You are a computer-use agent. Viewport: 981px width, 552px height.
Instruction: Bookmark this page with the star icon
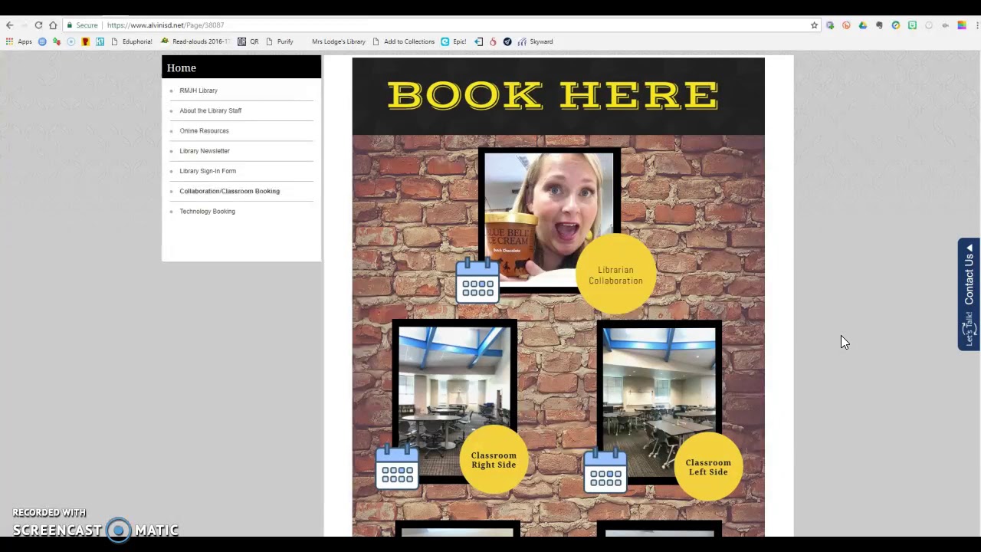(x=815, y=25)
